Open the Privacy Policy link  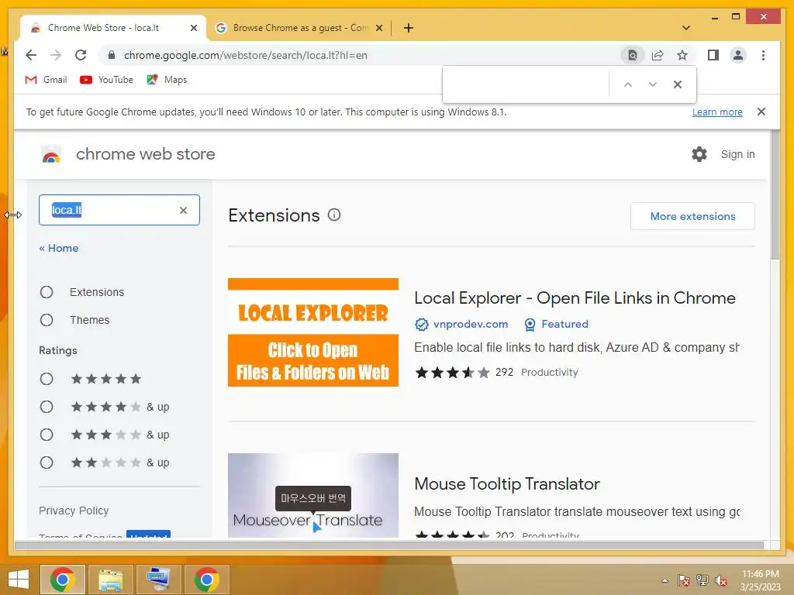click(74, 511)
